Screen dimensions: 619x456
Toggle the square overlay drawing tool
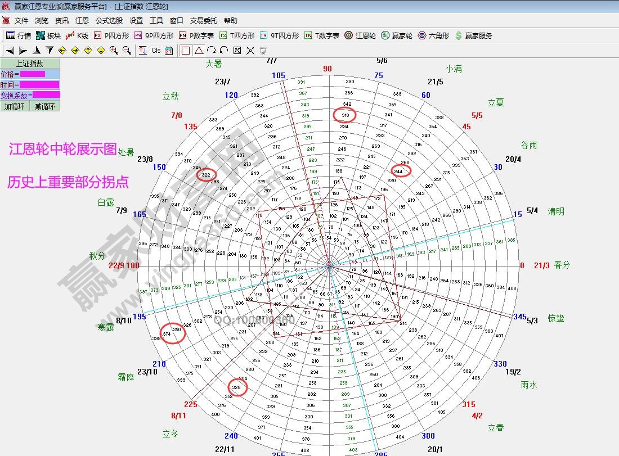(x=186, y=51)
